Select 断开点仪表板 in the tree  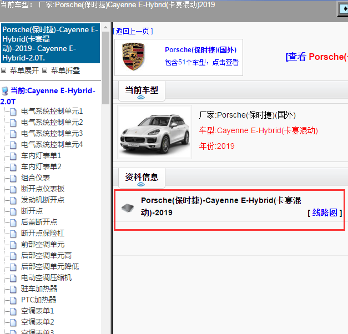[43, 189]
